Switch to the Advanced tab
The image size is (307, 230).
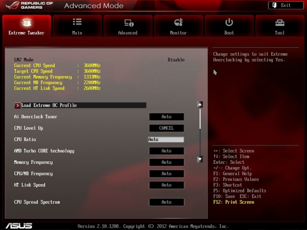coord(128,25)
